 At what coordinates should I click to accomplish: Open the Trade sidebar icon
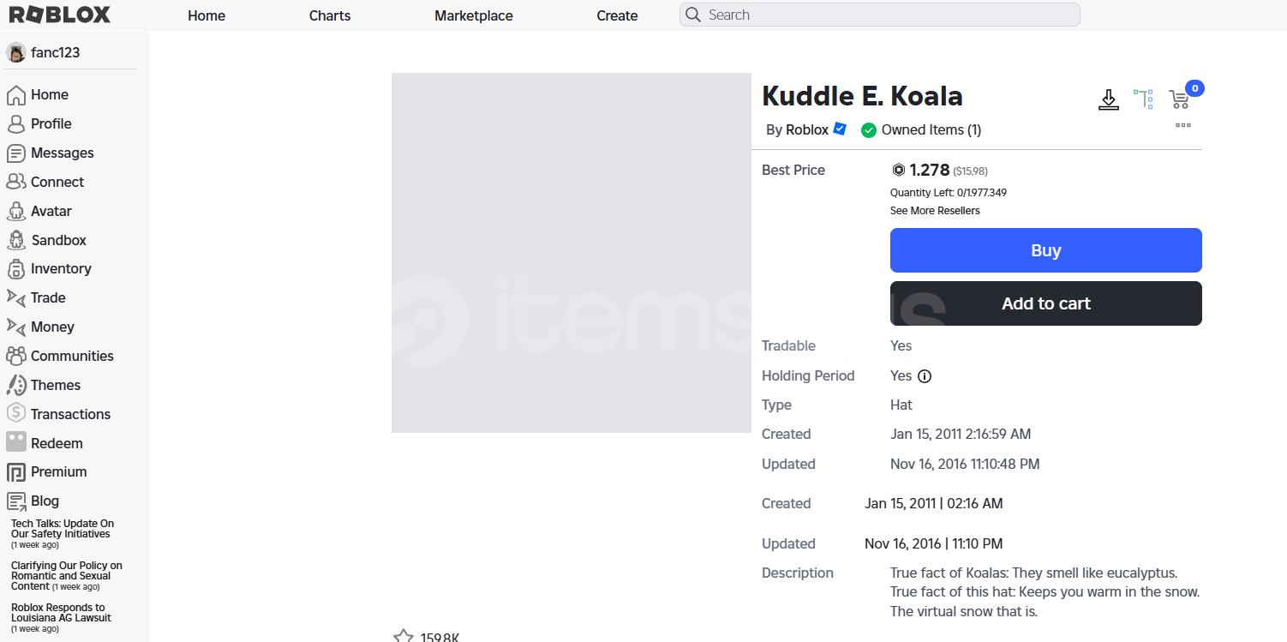(x=15, y=297)
